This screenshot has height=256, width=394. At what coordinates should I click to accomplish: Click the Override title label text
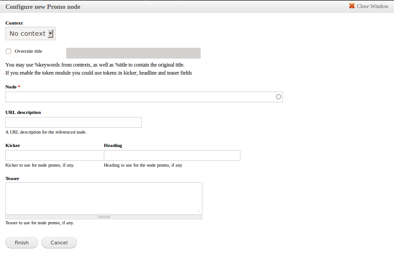point(28,51)
